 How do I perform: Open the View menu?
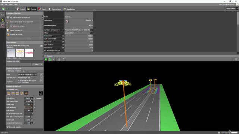click(16, 4)
